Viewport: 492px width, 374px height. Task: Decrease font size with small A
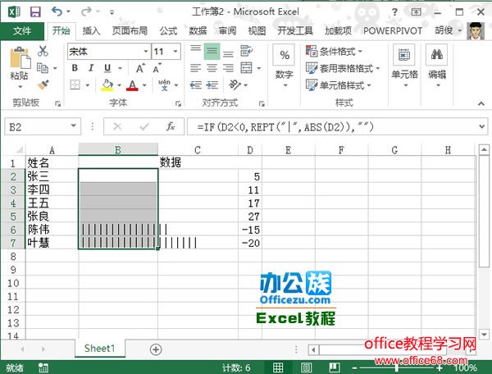pyautogui.click(x=157, y=68)
